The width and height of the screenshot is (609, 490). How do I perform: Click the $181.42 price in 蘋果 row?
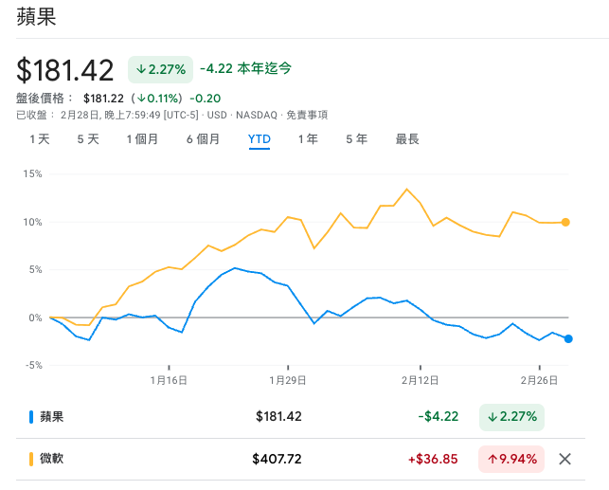[x=278, y=417]
